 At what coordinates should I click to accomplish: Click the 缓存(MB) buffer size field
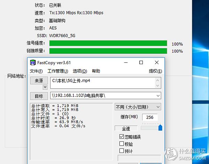coord(150,117)
